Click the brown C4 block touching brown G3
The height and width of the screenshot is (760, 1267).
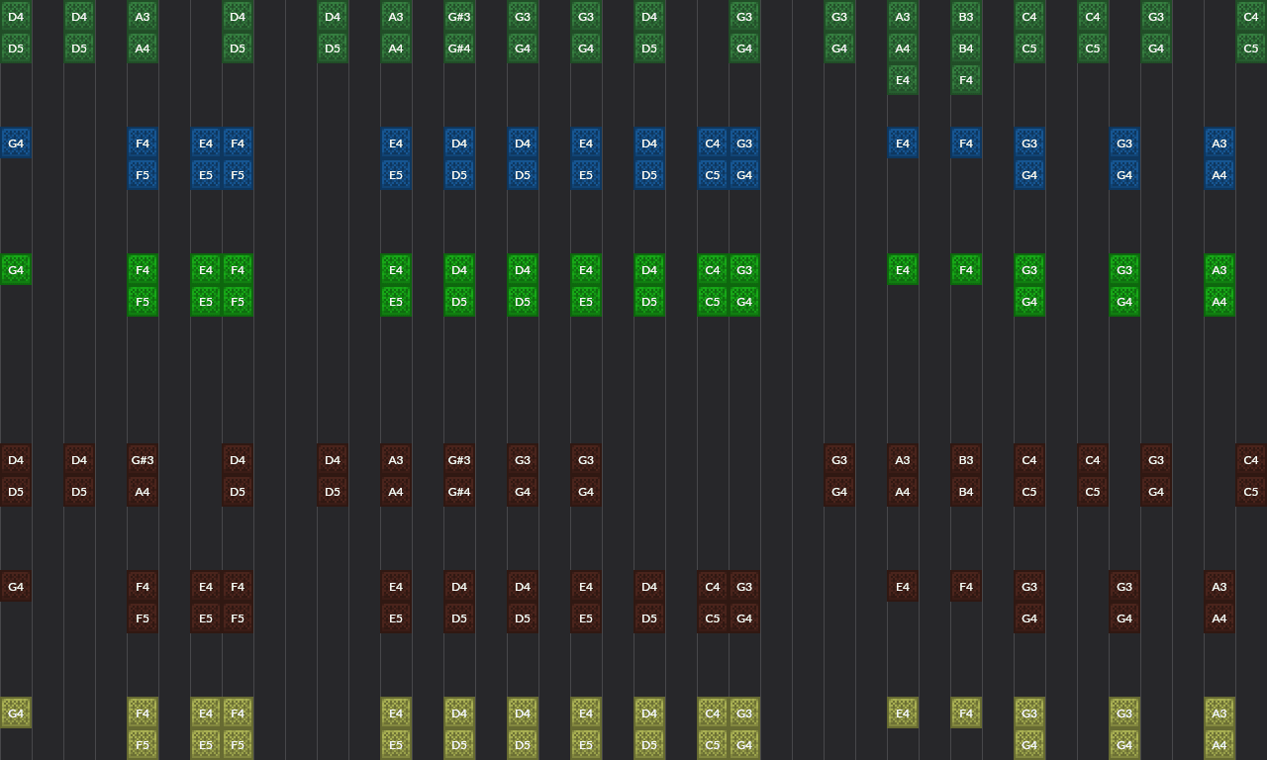click(x=713, y=586)
